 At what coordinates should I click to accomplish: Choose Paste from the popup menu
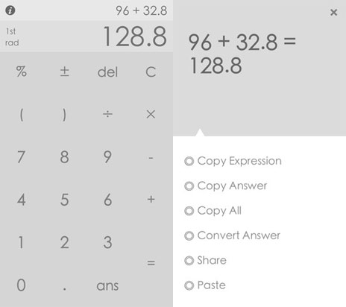(x=205, y=285)
